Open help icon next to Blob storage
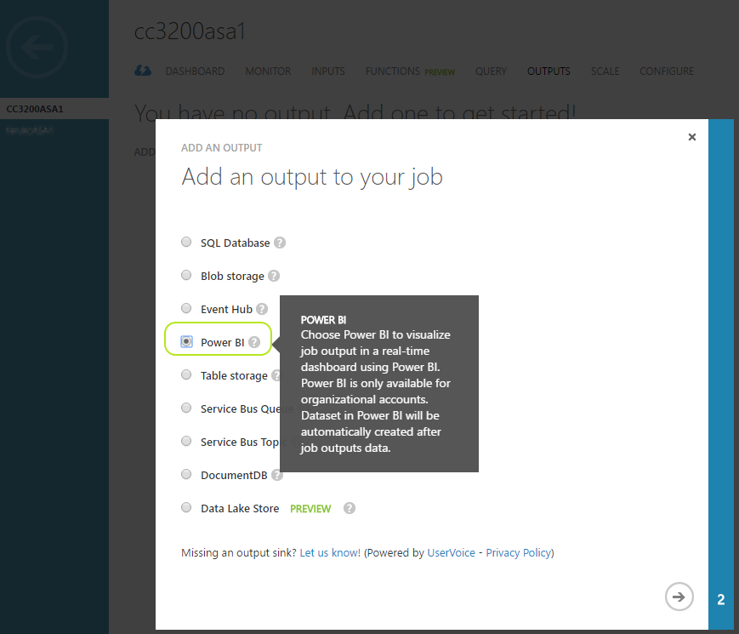739x634 pixels. [x=274, y=276]
